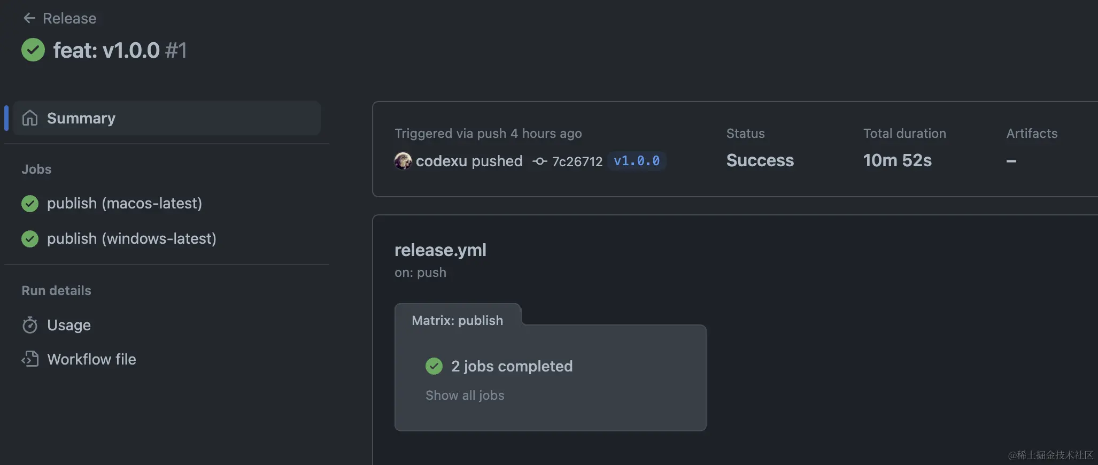Click the green check beside 2 jobs completed
1098x465 pixels.
pyautogui.click(x=434, y=366)
